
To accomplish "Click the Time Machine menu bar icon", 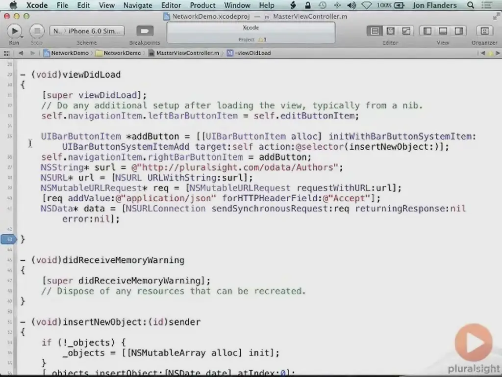I will coord(323,5).
